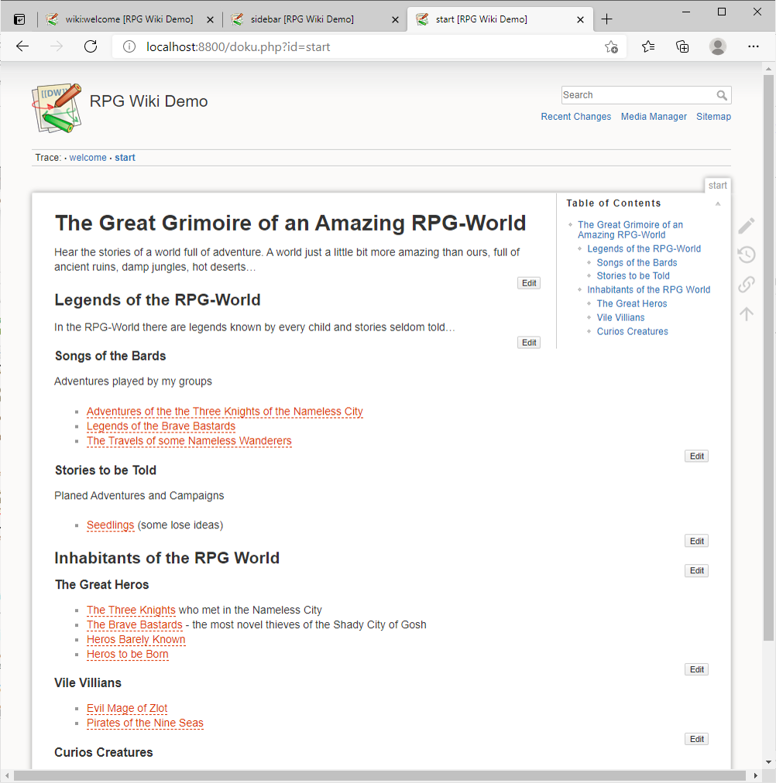776x783 pixels.
Task: Click browser Back arrow
Action: 22,46
